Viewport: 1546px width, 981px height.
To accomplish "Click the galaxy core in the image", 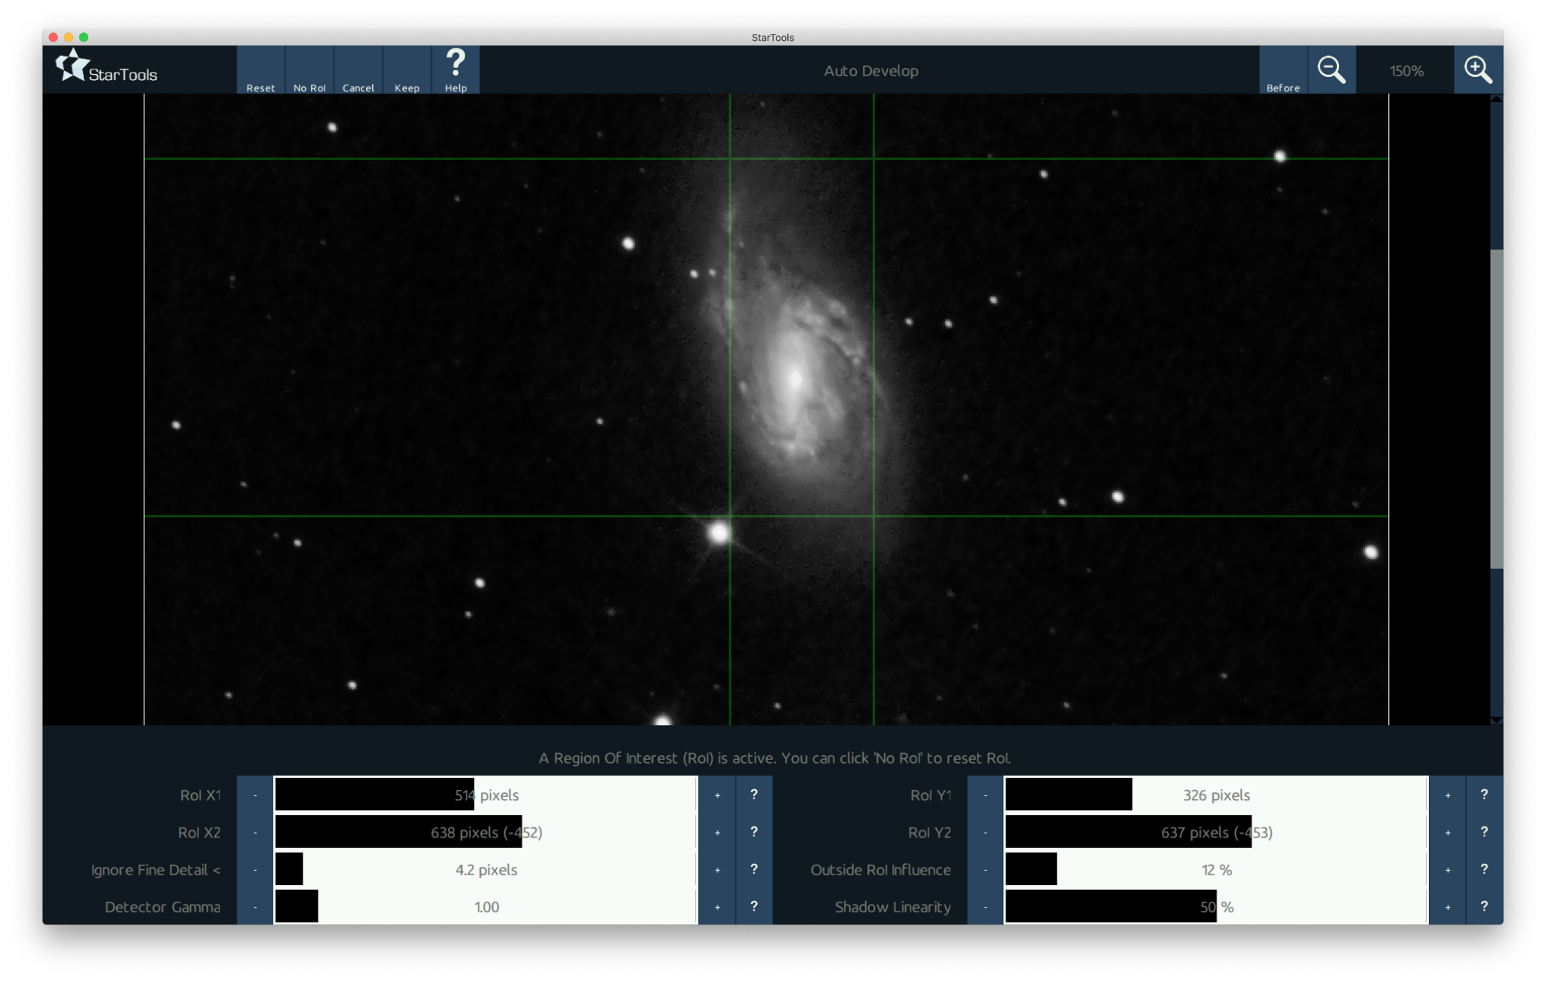I will point(795,378).
